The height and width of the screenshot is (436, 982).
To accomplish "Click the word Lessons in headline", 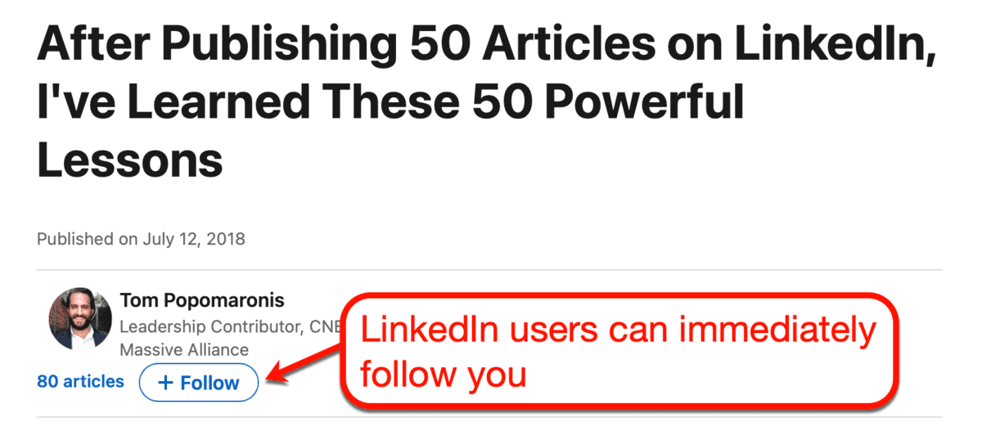I will point(130,160).
